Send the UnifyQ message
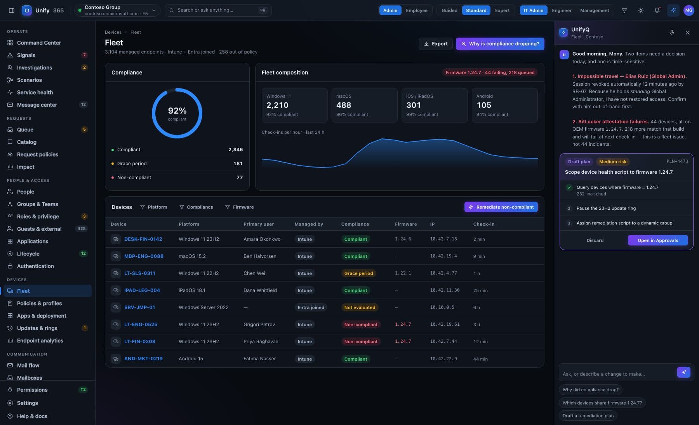Screen dimensions: 699x425 [x=684, y=372]
